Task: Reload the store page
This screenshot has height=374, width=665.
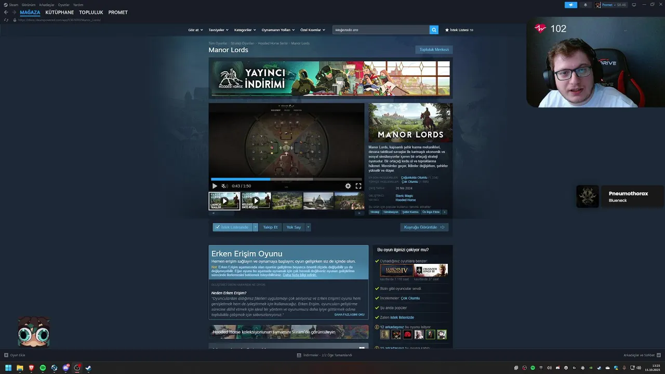Action: tap(6, 20)
